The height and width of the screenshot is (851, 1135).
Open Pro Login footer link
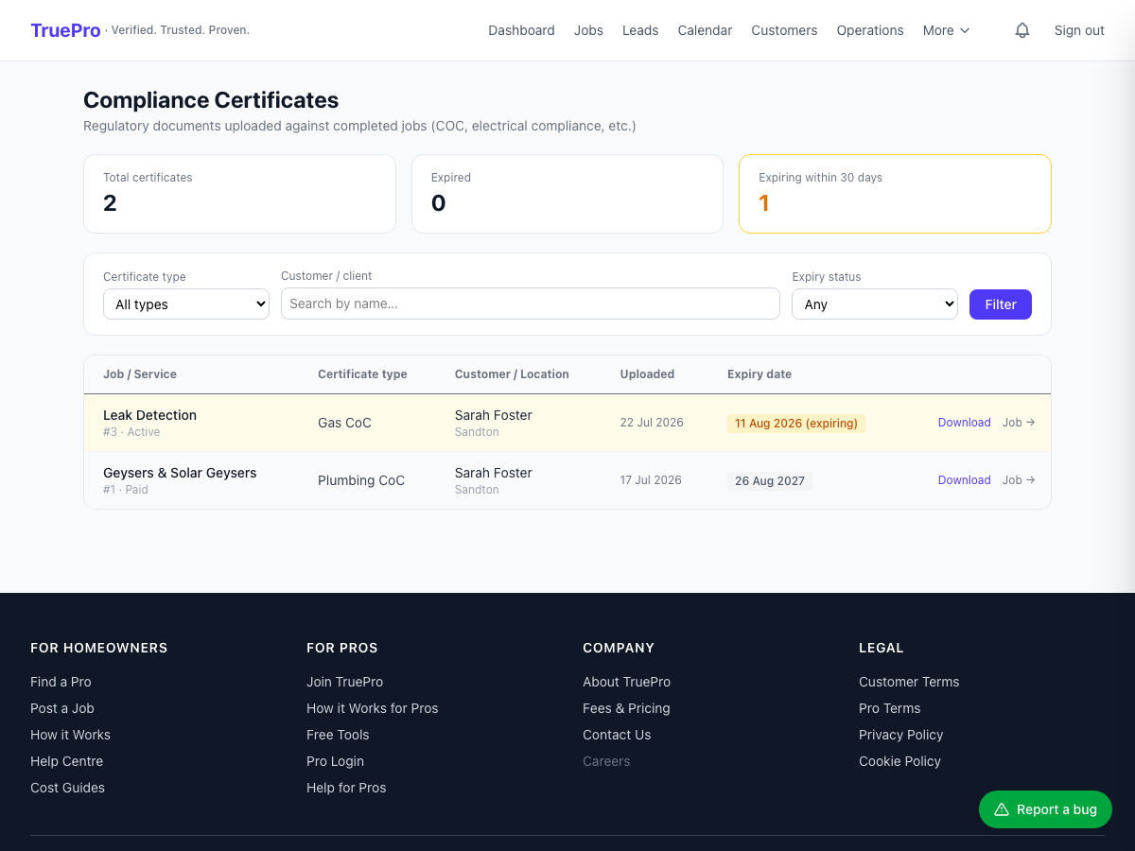point(335,761)
